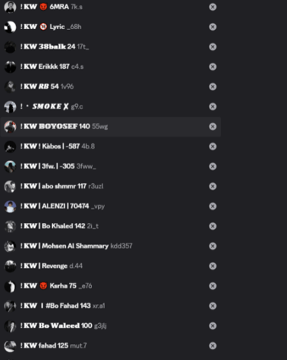Click X icon beside Kabos -587
Screen dimensions: 287x360
point(213,146)
